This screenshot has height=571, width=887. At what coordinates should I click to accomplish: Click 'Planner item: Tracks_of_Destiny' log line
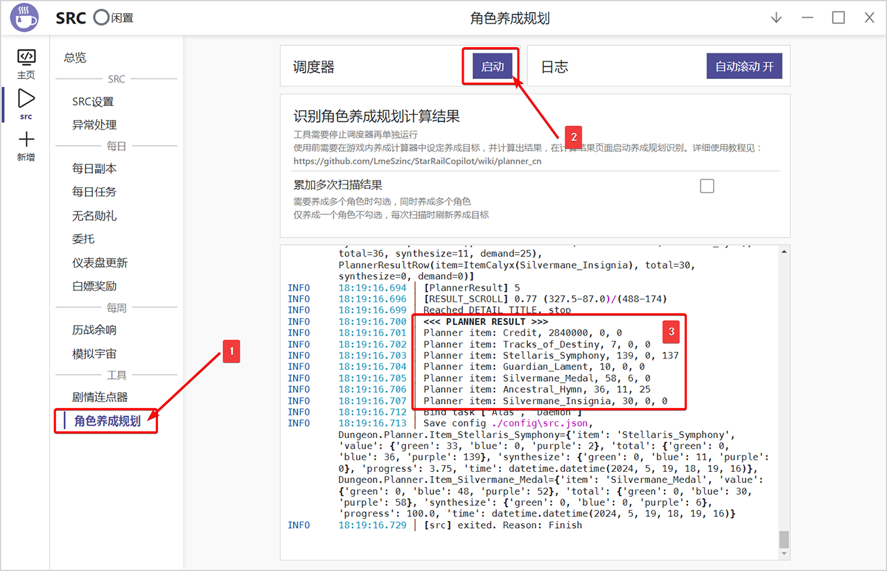(537, 344)
